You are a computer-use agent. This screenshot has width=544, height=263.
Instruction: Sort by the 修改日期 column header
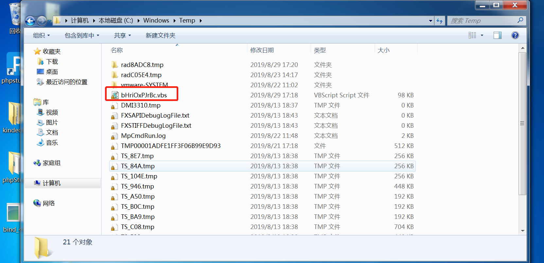pos(262,50)
